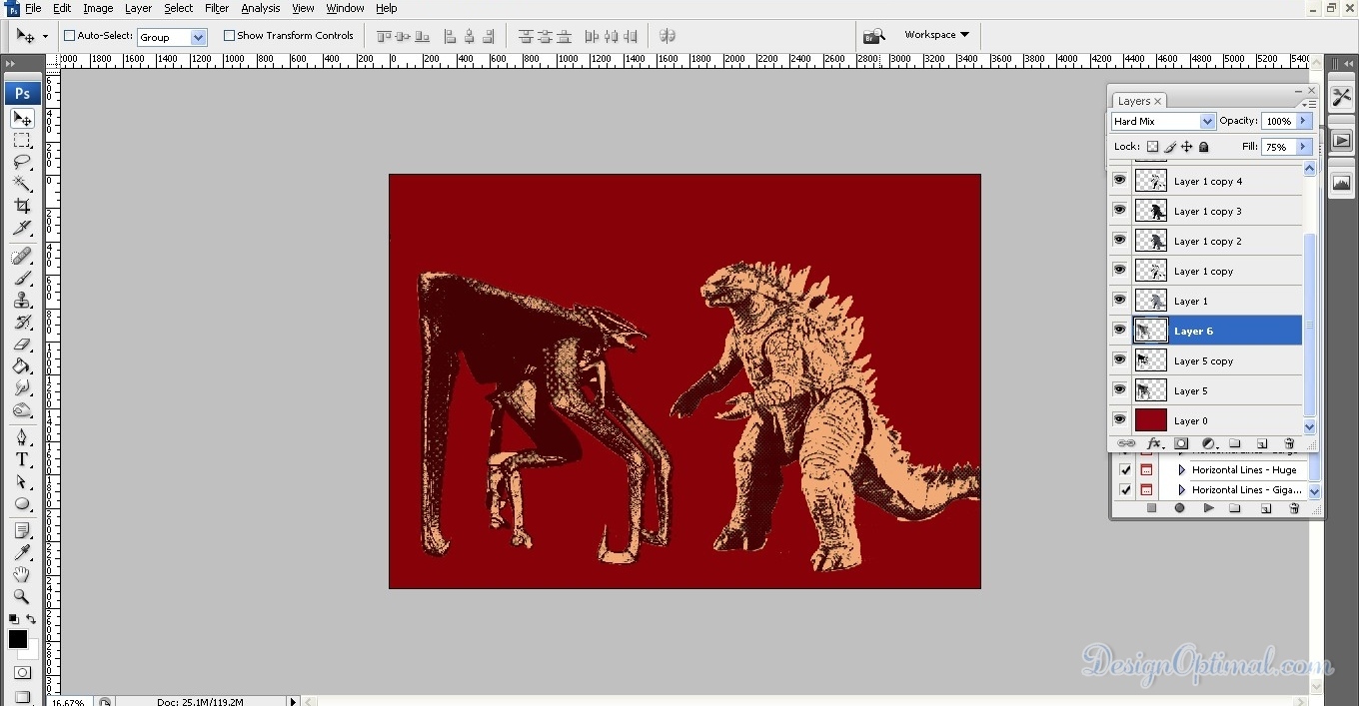Create a new layer group

coord(1235,443)
